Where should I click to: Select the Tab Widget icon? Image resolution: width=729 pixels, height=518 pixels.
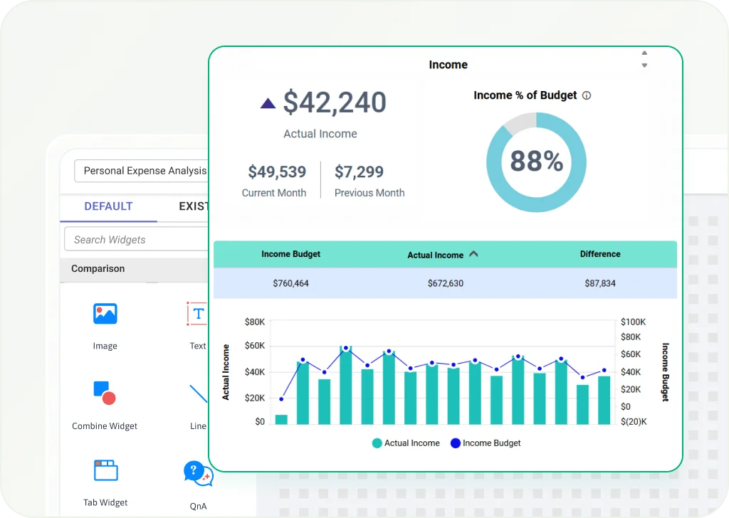pos(105,470)
